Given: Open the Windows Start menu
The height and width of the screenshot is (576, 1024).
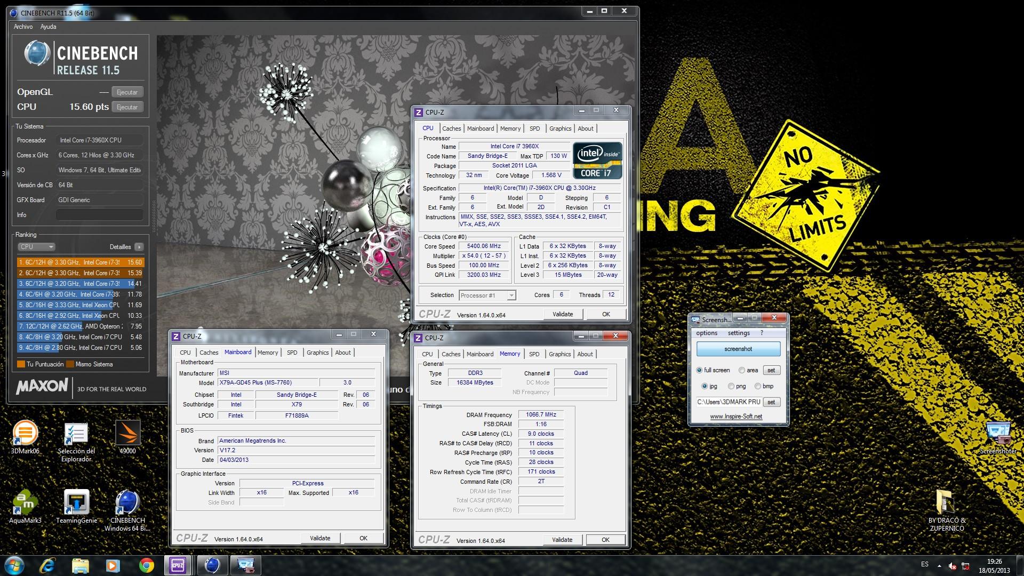Looking at the screenshot, I should click(x=14, y=565).
